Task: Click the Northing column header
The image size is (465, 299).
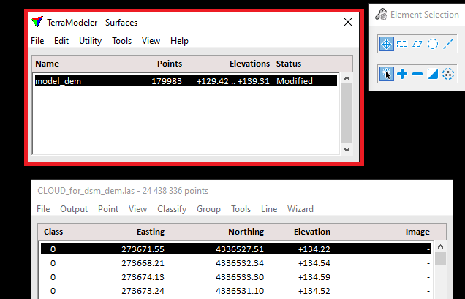Action: coord(246,232)
